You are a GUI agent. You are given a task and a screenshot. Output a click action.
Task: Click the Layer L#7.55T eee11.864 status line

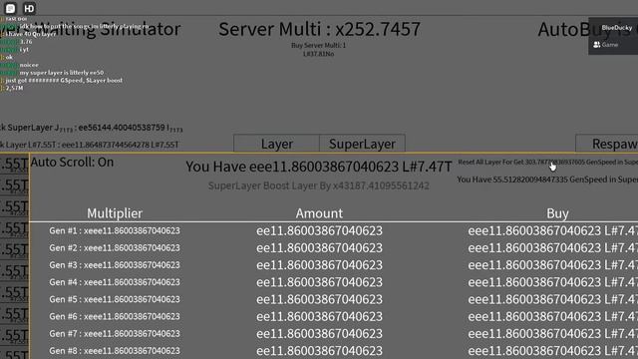point(90,145)
